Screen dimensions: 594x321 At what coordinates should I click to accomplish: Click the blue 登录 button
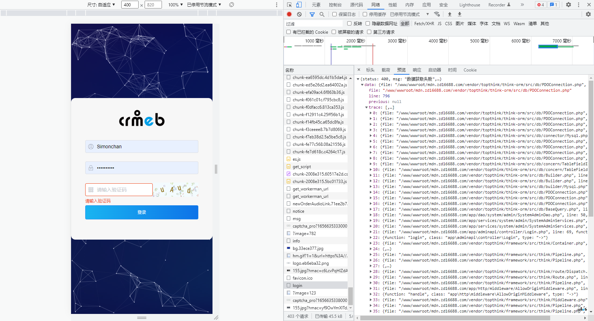point(142,212)
